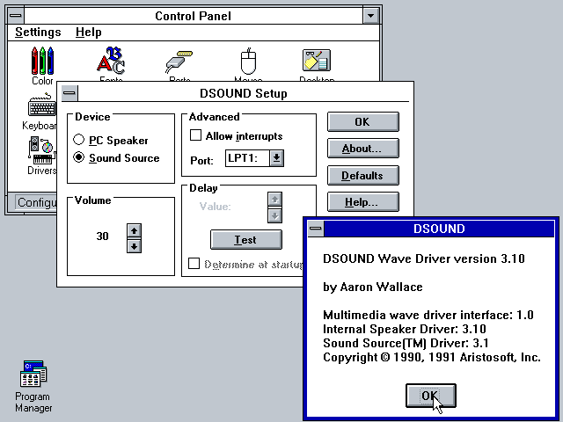
Task: Click OK in the DSOUND about dialog
Action: click(x=431, y=396)
